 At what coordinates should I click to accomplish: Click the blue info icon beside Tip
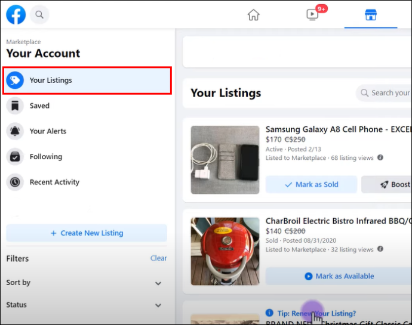[269, 312]
